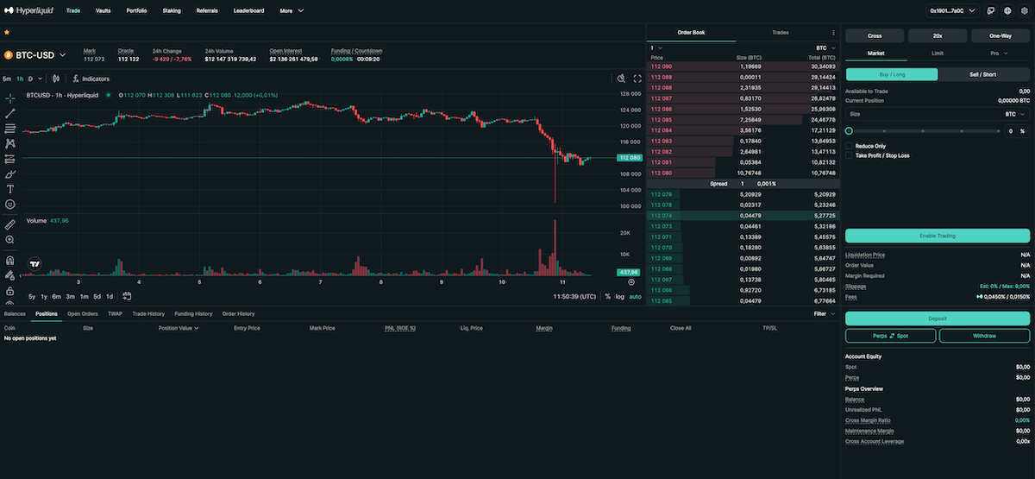Select the trend line drawing tool
The image size is (1035, 479).
(x=10, y=113)
